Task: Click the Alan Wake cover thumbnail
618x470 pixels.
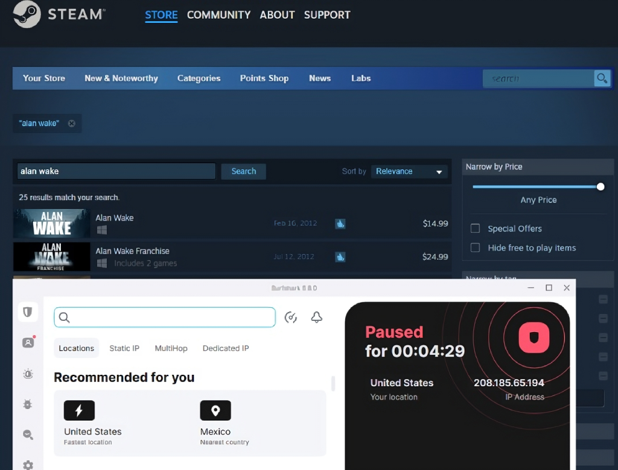Action: click(x=52, y=224)
